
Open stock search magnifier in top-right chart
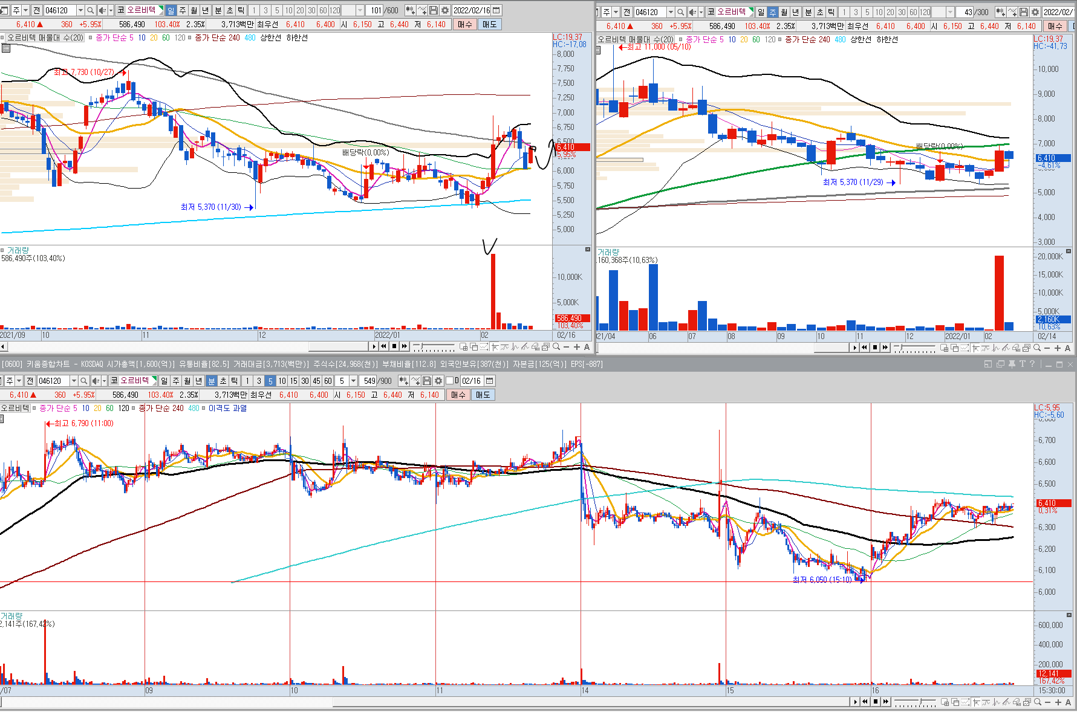(680, 12)
